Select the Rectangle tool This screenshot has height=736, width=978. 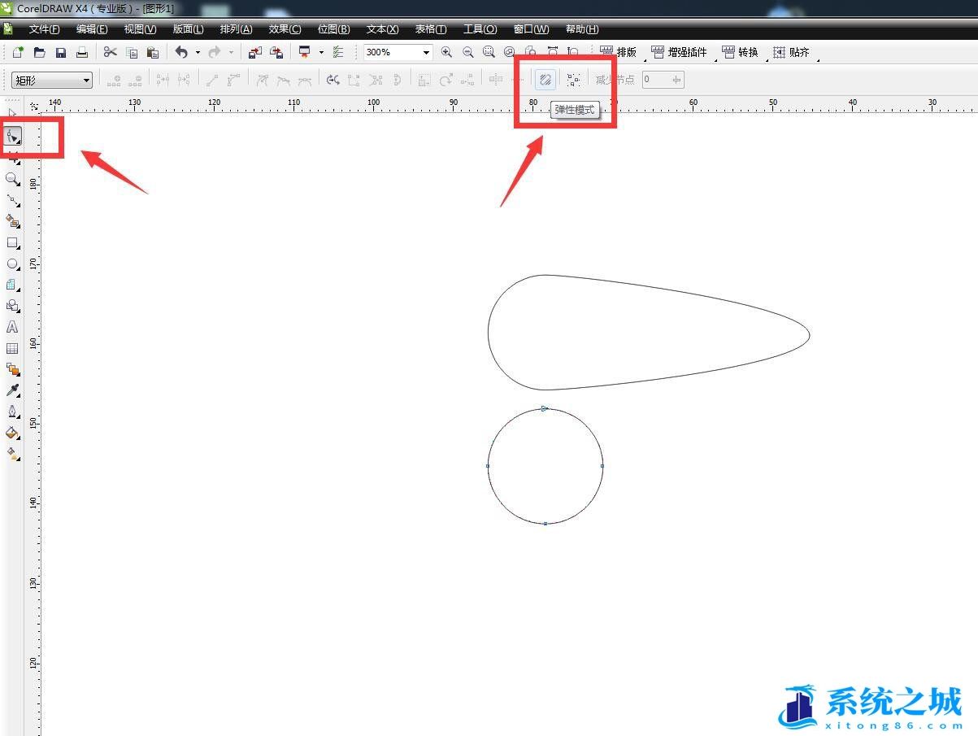(12, 242)
